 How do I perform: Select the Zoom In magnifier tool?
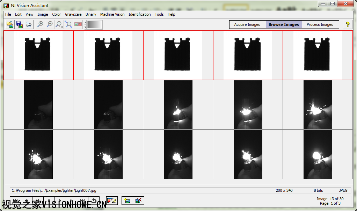coord(41,24)
